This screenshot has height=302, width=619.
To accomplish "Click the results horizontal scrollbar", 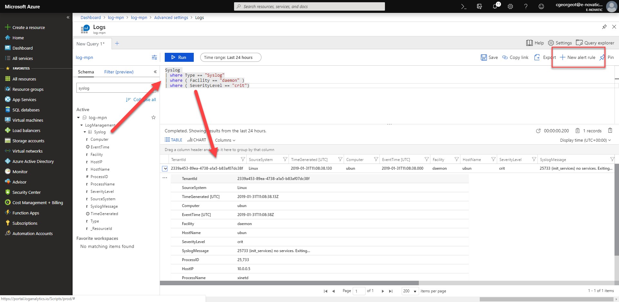I will coord(289,283).
